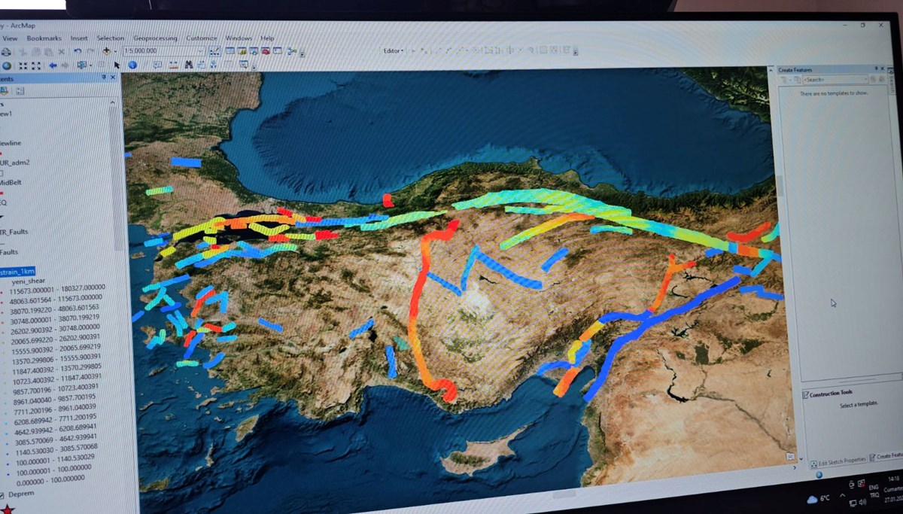Viewport: 903px width, 514px height.
Task: Select the strain_1km layer
Action: [17, 271]
